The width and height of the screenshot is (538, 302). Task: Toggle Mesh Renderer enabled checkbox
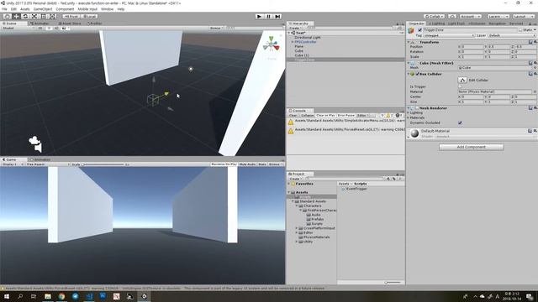click(x=418, y=108)
